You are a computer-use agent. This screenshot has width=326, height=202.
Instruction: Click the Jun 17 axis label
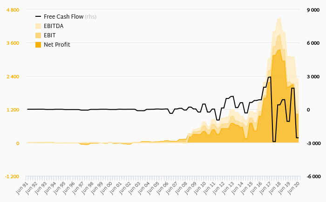(x=265, y=188)
